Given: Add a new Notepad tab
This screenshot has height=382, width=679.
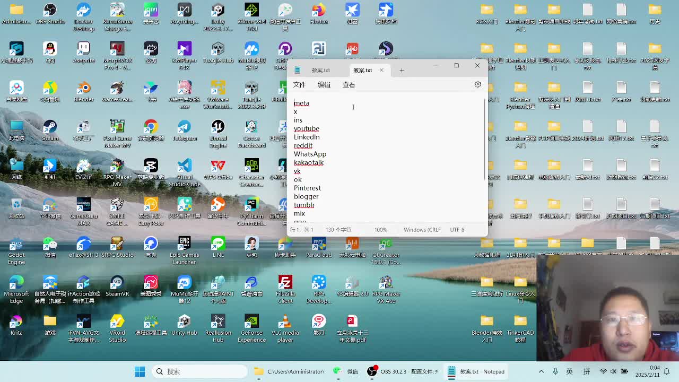Looking at the screenshot, I should 402,70.
